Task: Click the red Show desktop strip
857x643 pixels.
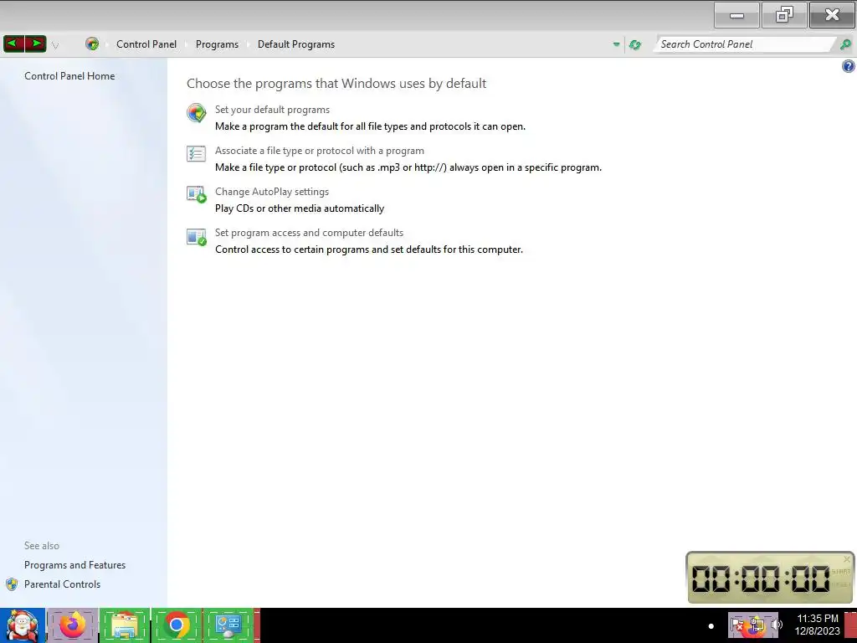Action: click(x=851, y=625)
